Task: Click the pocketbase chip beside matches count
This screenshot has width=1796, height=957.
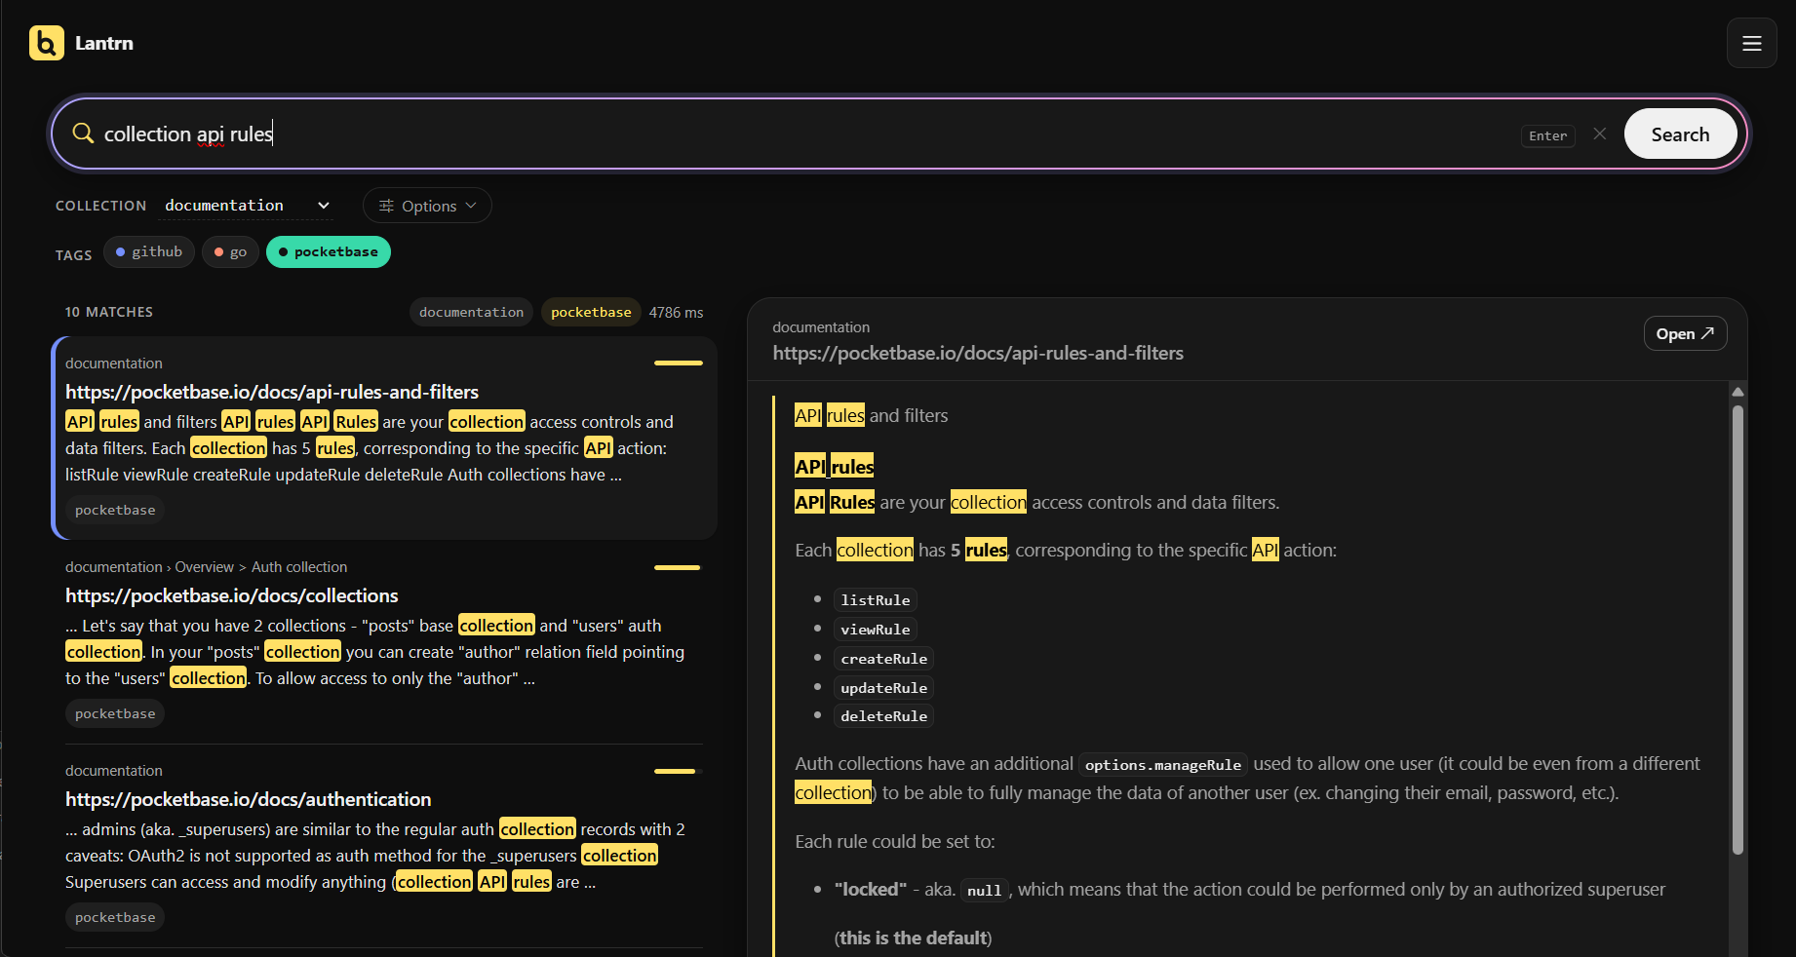Action: pyautogui.click(x=591, y=312)
